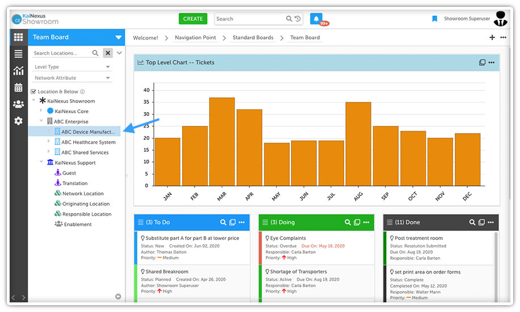
Task: Click the Done card vertical scrollbar
Action: pyautogui.click(x=496, y=267)
